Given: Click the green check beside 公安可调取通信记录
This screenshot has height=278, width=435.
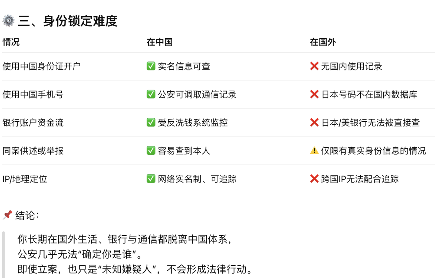Looking at the screenshot, I should click(x=151, y=94).
